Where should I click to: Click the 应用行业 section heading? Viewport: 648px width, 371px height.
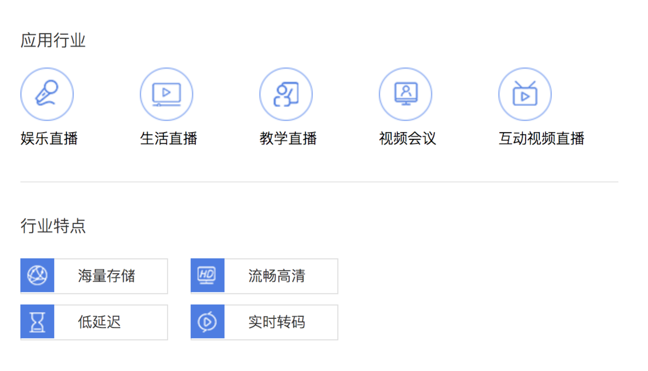(53, 40)
